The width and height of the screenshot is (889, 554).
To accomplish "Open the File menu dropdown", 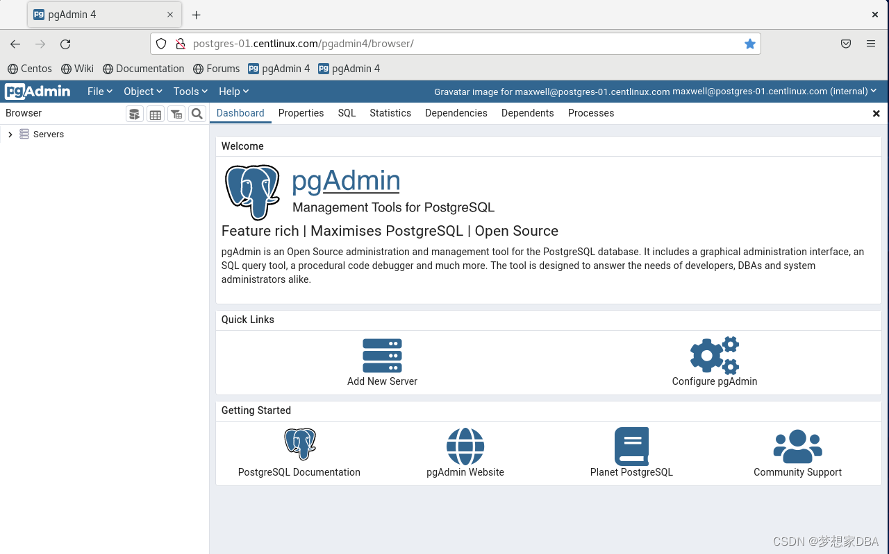I will point(100,91).
